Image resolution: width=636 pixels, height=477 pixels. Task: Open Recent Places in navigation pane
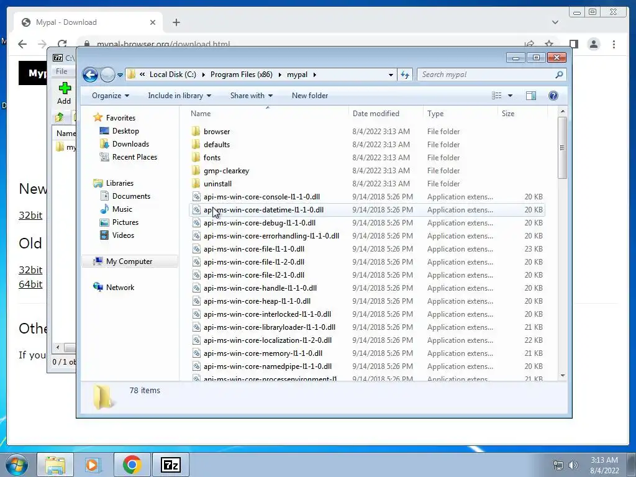134,157
